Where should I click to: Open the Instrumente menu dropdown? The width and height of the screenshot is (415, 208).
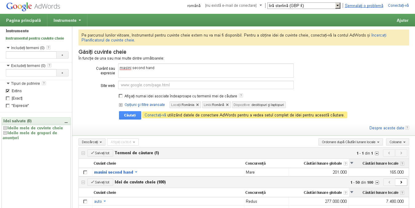67,20
